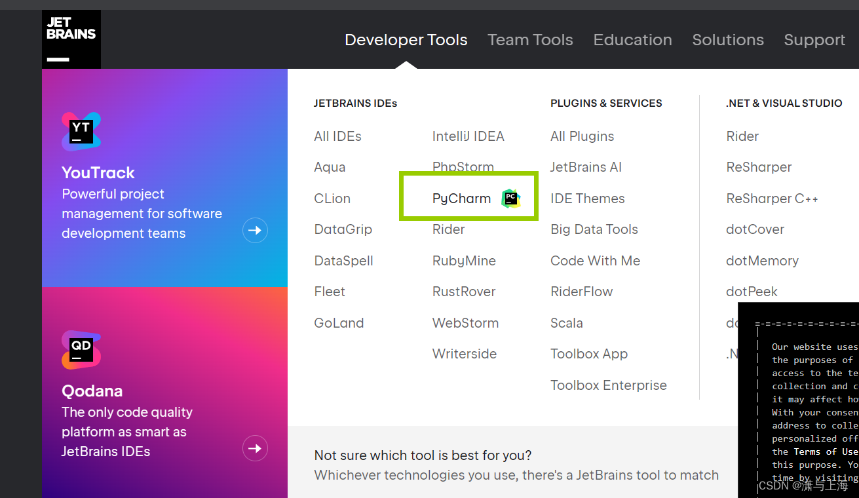Screen dimensions: 859x498
Task: Go to PhpStorm page
Action: coord(463,167)
